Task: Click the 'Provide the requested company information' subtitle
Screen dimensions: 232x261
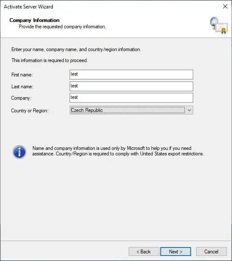Action: (x=62, y=27)
